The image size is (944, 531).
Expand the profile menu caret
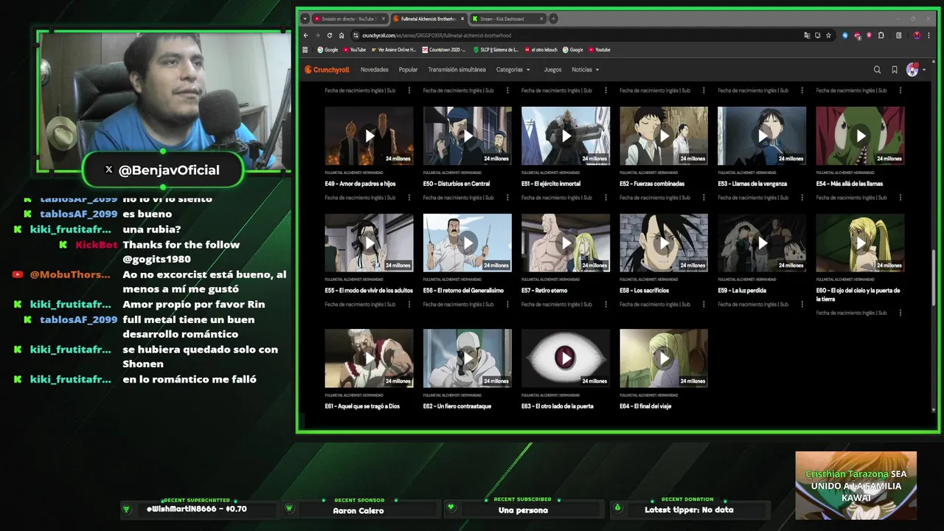pyautogui.click(x=924, y=70)
